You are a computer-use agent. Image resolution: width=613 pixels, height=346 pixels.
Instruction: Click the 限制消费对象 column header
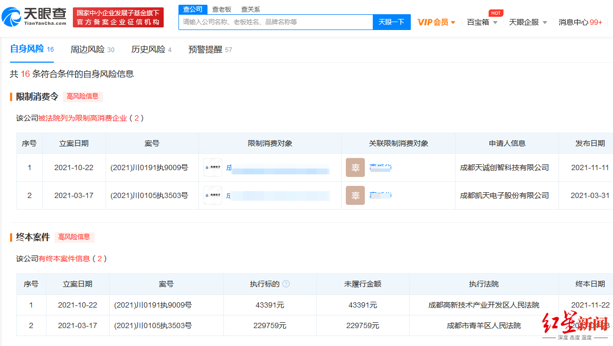[x=270, y=144]
